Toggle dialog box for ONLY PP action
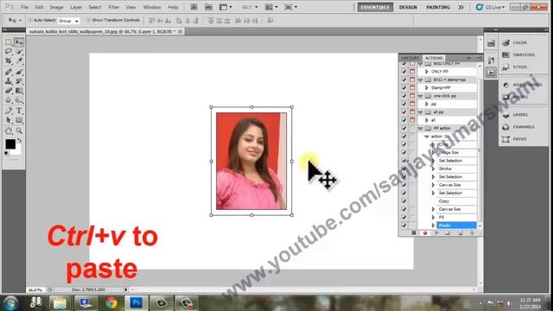This screenshot has height=311, width=553. [412, 72]
